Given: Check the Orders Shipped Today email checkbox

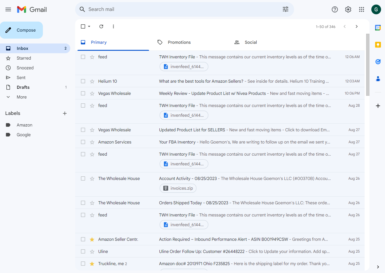Looking at the screenshot, I should [83, 203].
